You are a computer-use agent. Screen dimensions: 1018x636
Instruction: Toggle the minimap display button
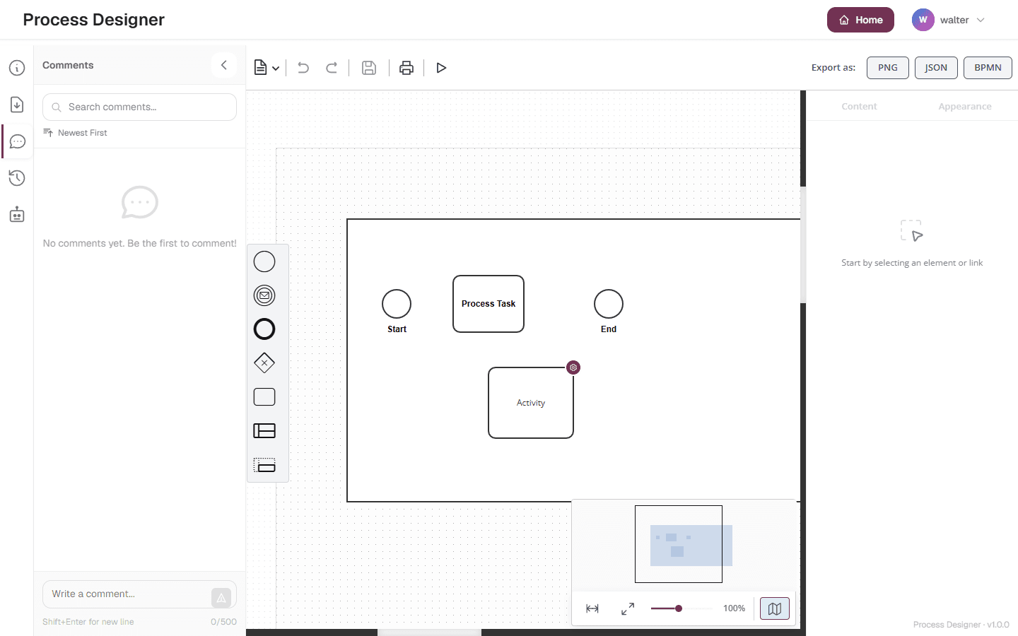pyautogui.click(x=775, y=608)
